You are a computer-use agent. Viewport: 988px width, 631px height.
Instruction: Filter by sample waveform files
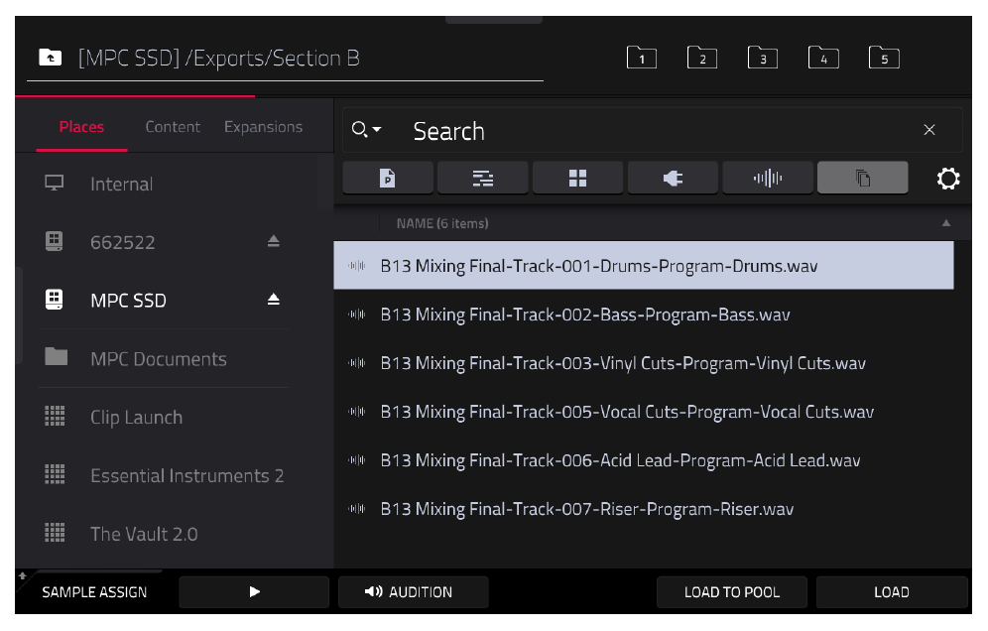(768, 178)
